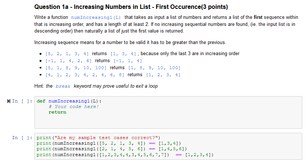
Task: Click the Question 1a heading
Action: [131, 7]
